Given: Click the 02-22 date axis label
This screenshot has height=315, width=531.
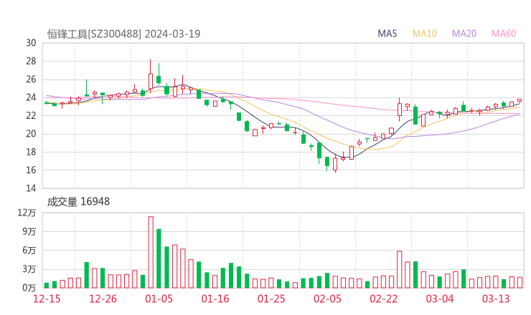Looking at the screenshot, I should coord(383,299).
